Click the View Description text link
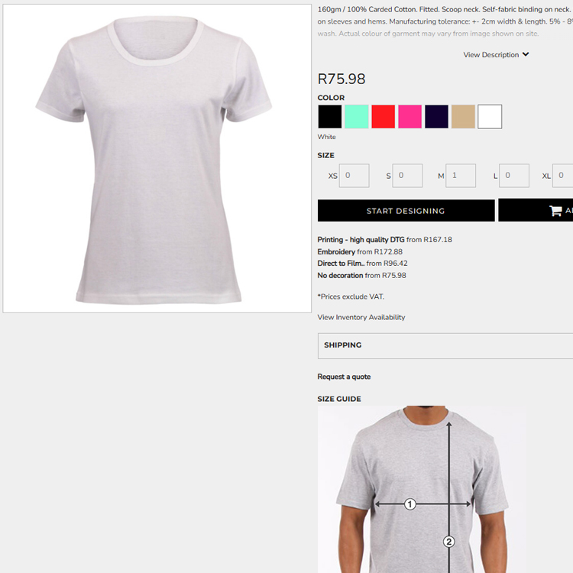This screenshot has width=573, height=573. click(x=490, y=55)
